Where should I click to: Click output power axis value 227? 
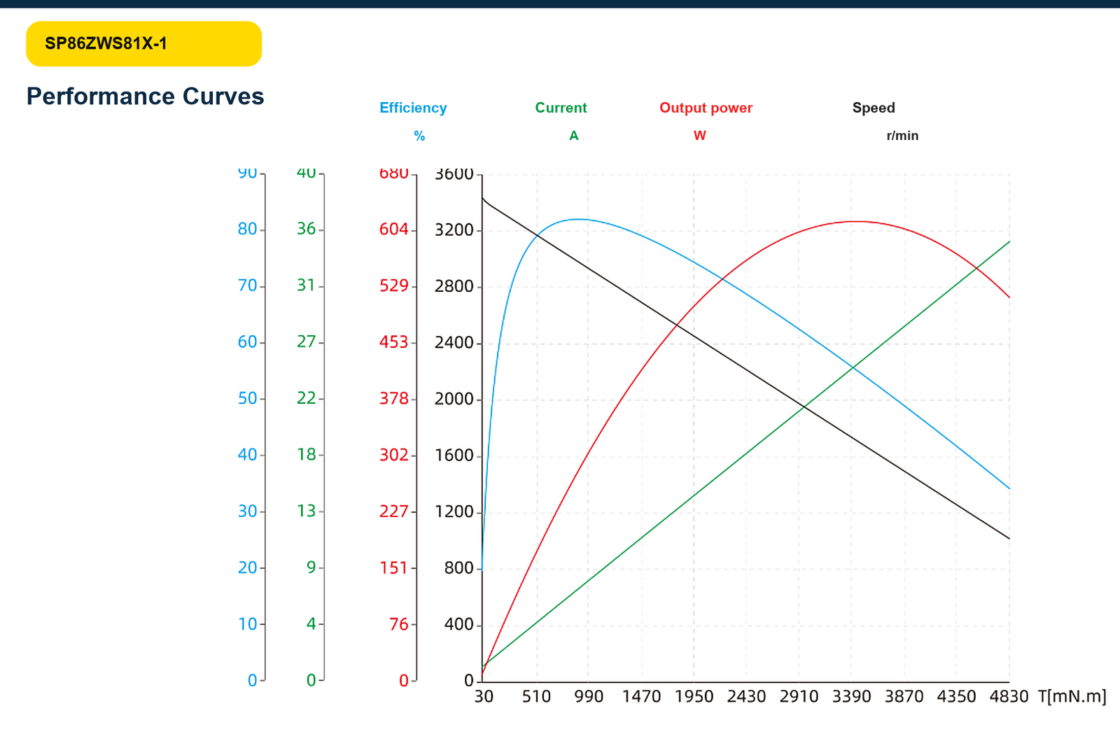pyautogui.click(x=394, y=511)
